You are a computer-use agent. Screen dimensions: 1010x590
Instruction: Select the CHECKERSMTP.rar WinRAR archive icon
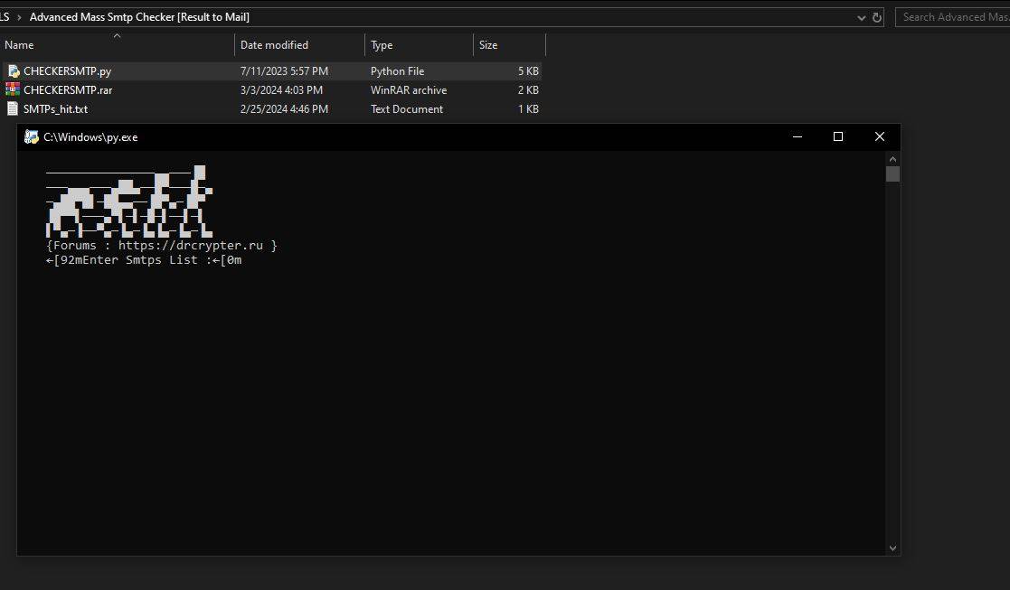tap(13, 89)
